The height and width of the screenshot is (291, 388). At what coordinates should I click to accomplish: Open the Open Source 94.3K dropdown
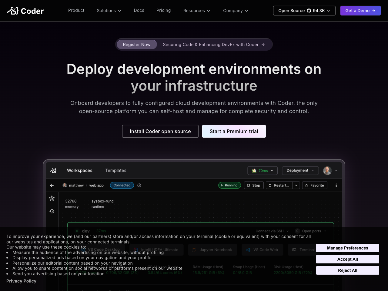click(304, 11)
